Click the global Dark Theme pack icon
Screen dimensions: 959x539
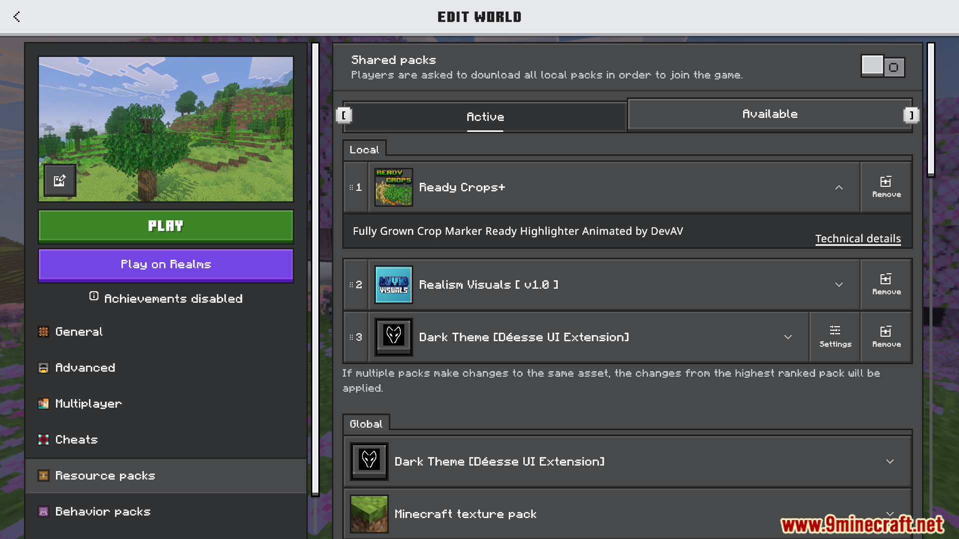coord(369,462)
